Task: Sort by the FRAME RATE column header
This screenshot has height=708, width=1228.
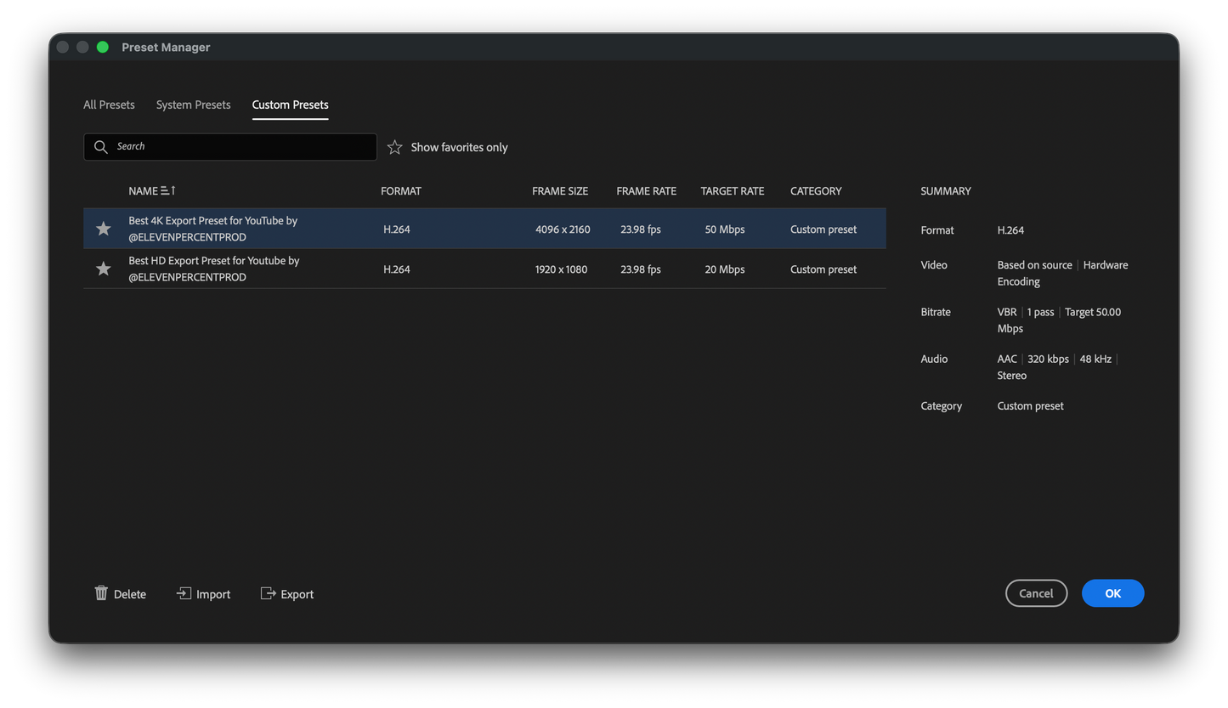Action: pos(647,191)
